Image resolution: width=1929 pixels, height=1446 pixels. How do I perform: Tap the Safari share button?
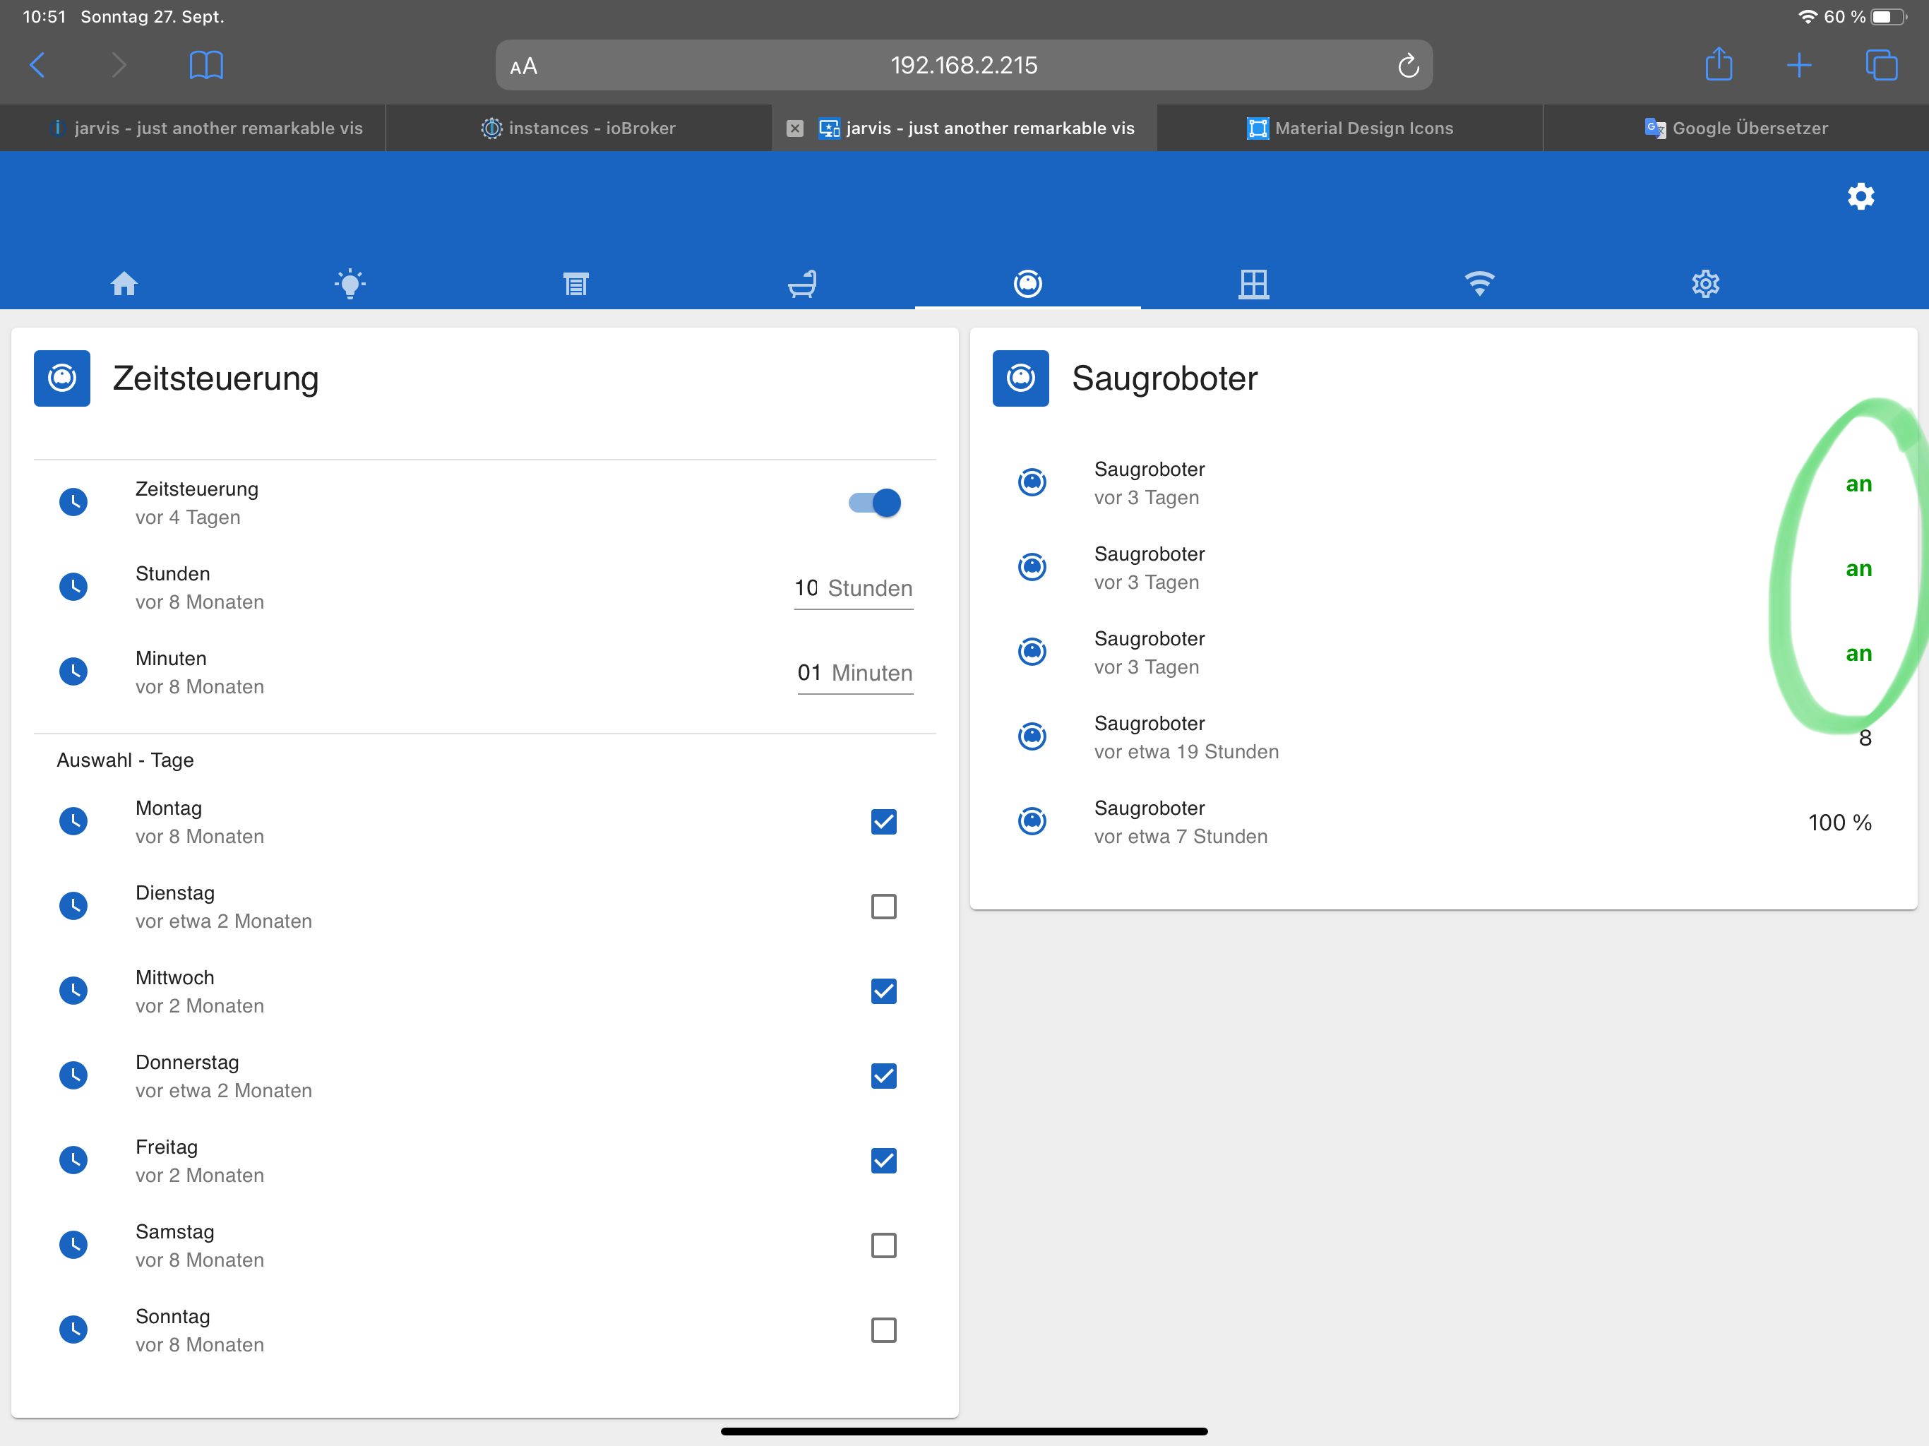click(1718, 64)
